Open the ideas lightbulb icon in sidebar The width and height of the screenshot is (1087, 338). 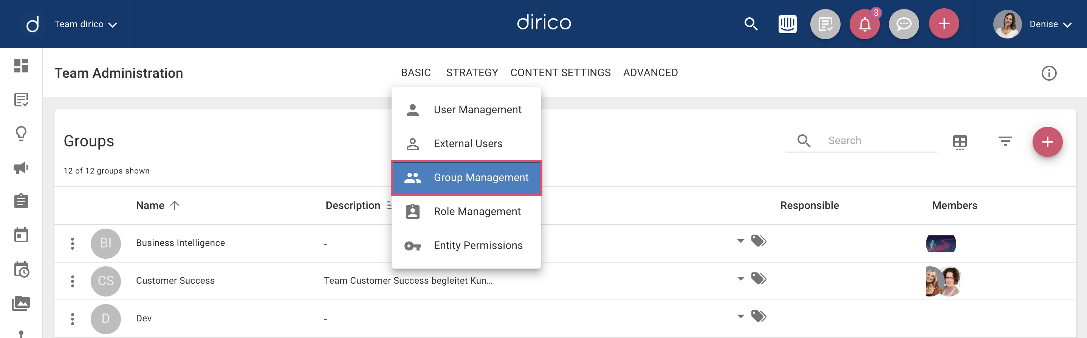[x=21, y=134]
